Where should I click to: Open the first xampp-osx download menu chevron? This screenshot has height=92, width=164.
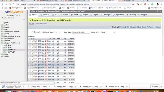[x=24, y=87]
